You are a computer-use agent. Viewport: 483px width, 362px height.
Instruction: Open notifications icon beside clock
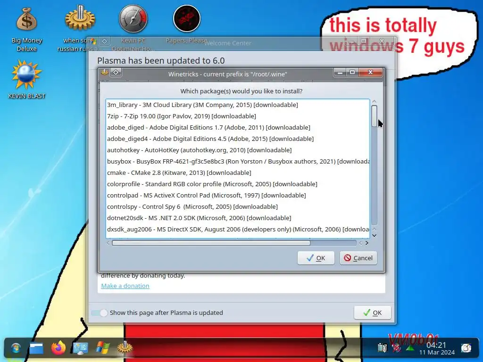(466, 348)
